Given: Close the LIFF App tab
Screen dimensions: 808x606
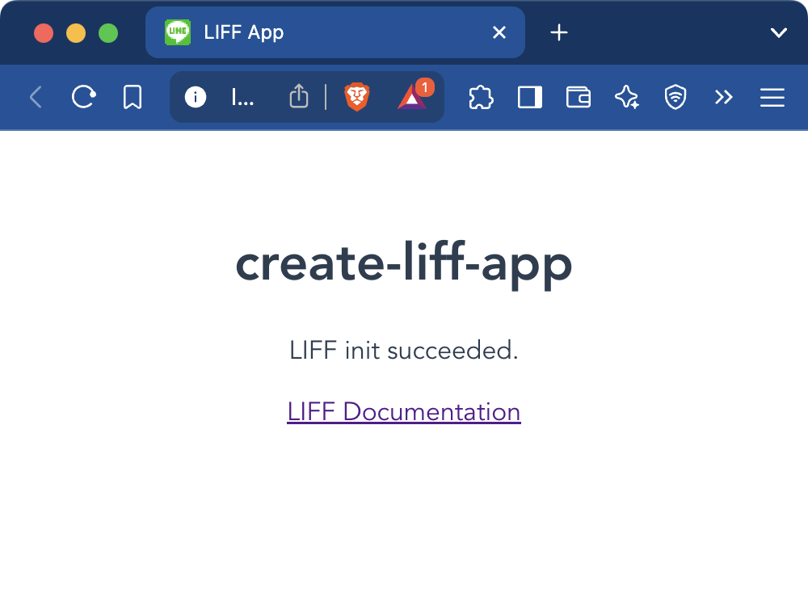Looking at the screenshot, I should [x=499, y=32].
